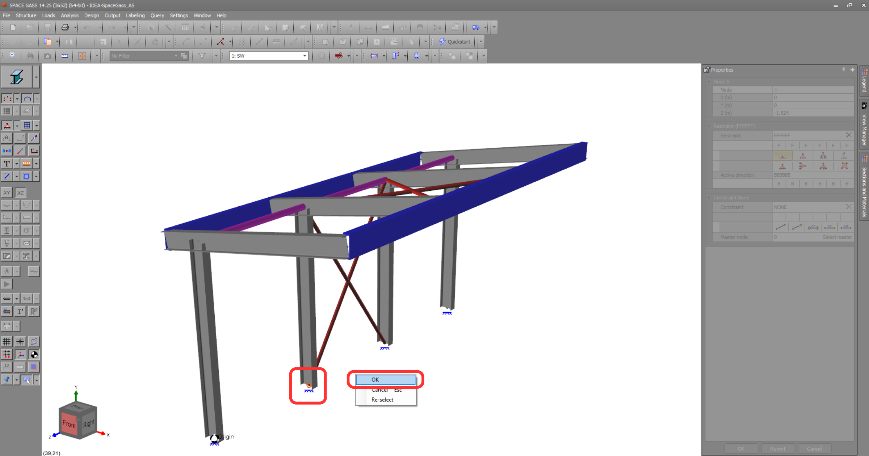This screenshot has height=456, width=869.
Task: Choose Re-select from the context menu
Action: (x=382, y=400)
